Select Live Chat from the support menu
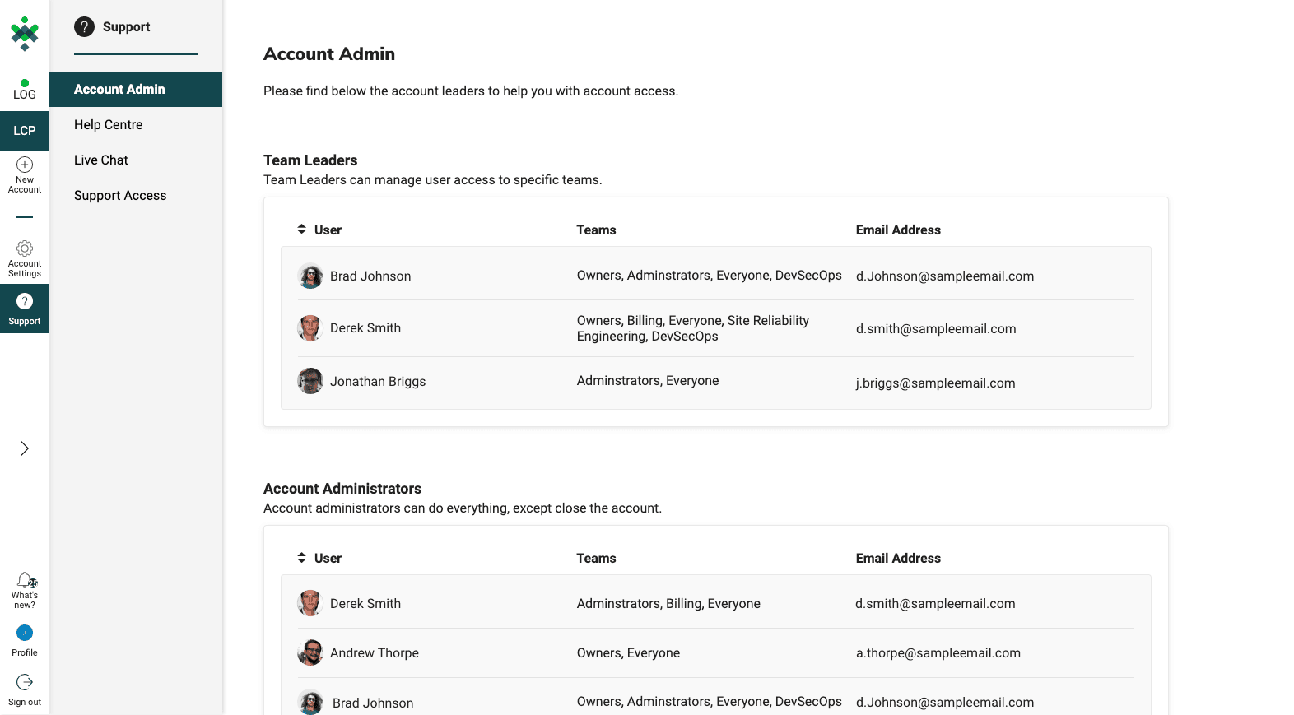 tap(101, 160)
